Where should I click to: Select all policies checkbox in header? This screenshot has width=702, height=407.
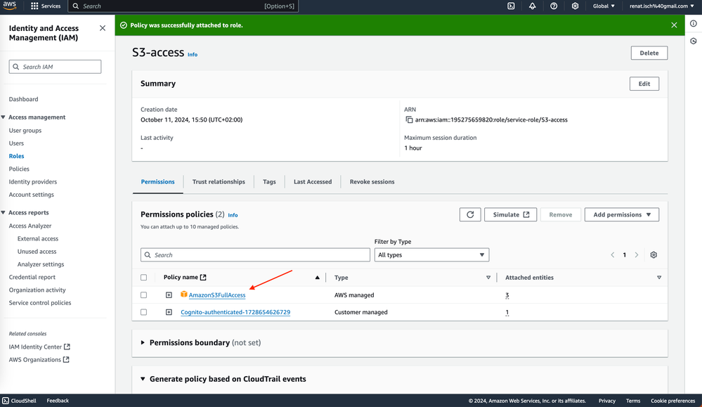pos(144,278)
